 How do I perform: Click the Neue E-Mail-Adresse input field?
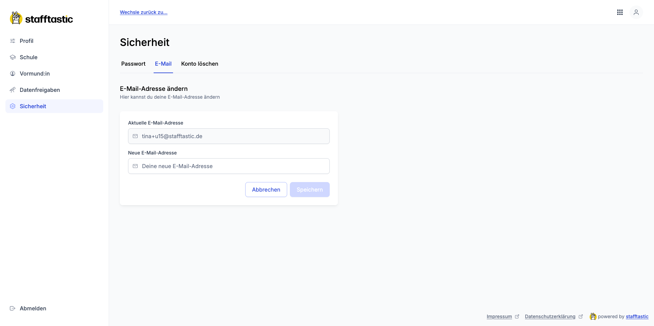click(x=229, y=166)
